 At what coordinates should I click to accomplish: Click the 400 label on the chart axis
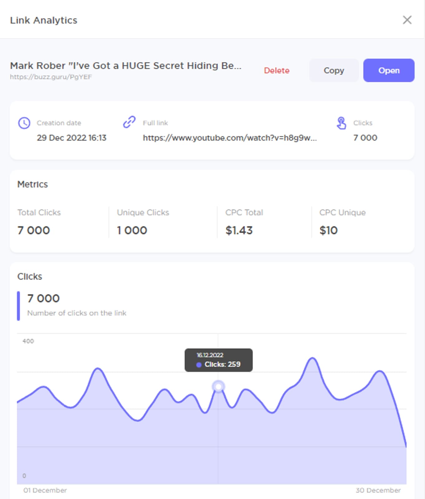coord(28,341)
